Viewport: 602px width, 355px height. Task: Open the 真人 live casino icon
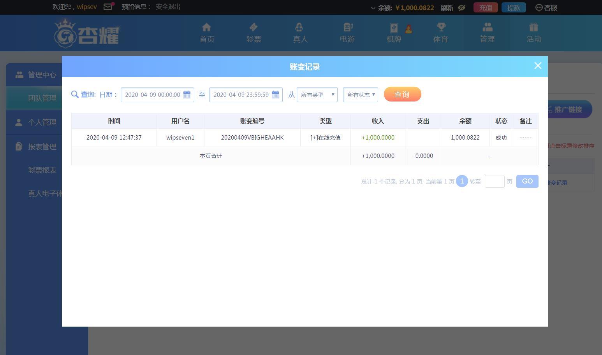click(299, 27)
